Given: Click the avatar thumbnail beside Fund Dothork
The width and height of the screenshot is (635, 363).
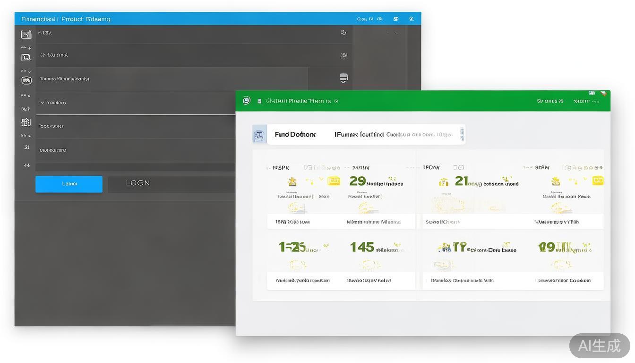Looking at the screenshot, I should click(x=259, y=135).
